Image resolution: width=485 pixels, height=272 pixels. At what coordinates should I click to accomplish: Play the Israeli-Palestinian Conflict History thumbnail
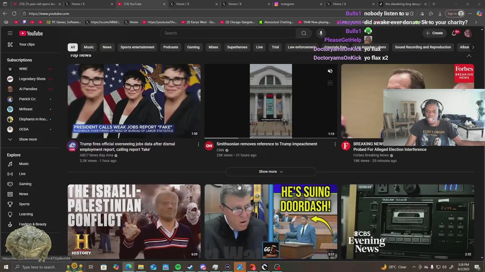click(134, 221)
